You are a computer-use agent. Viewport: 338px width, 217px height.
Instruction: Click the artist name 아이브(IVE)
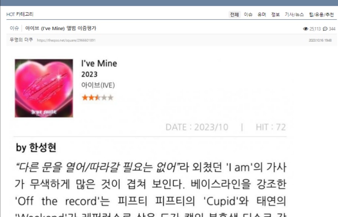(98, 85)
